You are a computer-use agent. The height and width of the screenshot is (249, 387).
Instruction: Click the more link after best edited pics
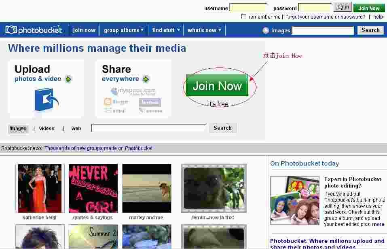tap(378, 224)
